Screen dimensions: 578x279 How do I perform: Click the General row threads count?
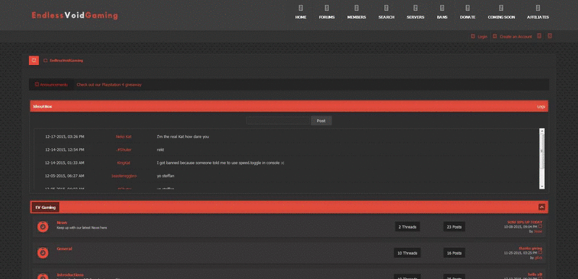(407, 253)
